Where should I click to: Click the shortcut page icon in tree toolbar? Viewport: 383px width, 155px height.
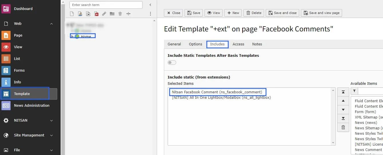pos(88,14)
